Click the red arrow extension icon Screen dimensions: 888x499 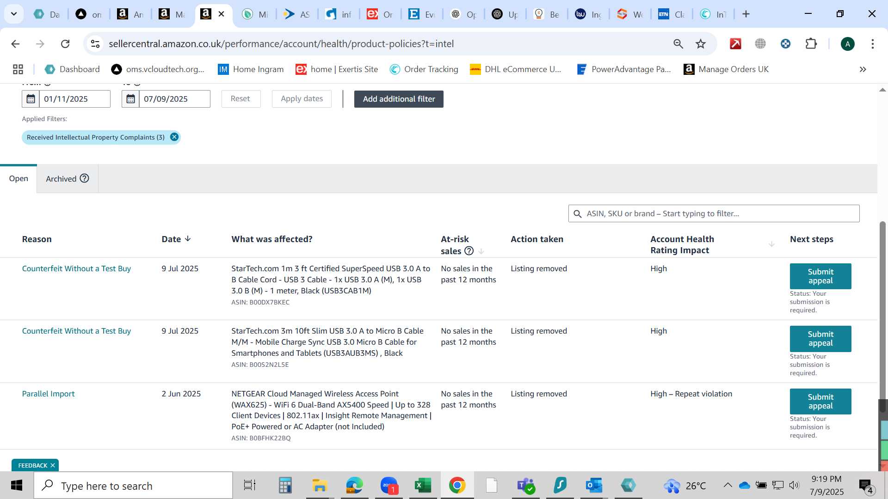click(735, 44)
